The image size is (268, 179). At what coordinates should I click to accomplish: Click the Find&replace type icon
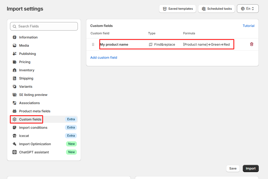tap(151, 44)
